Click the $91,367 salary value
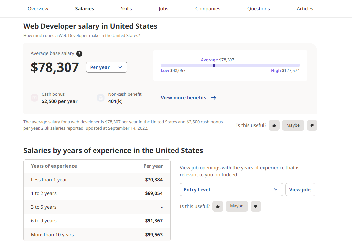Screen dimensions: 352x249 (154, 221)
